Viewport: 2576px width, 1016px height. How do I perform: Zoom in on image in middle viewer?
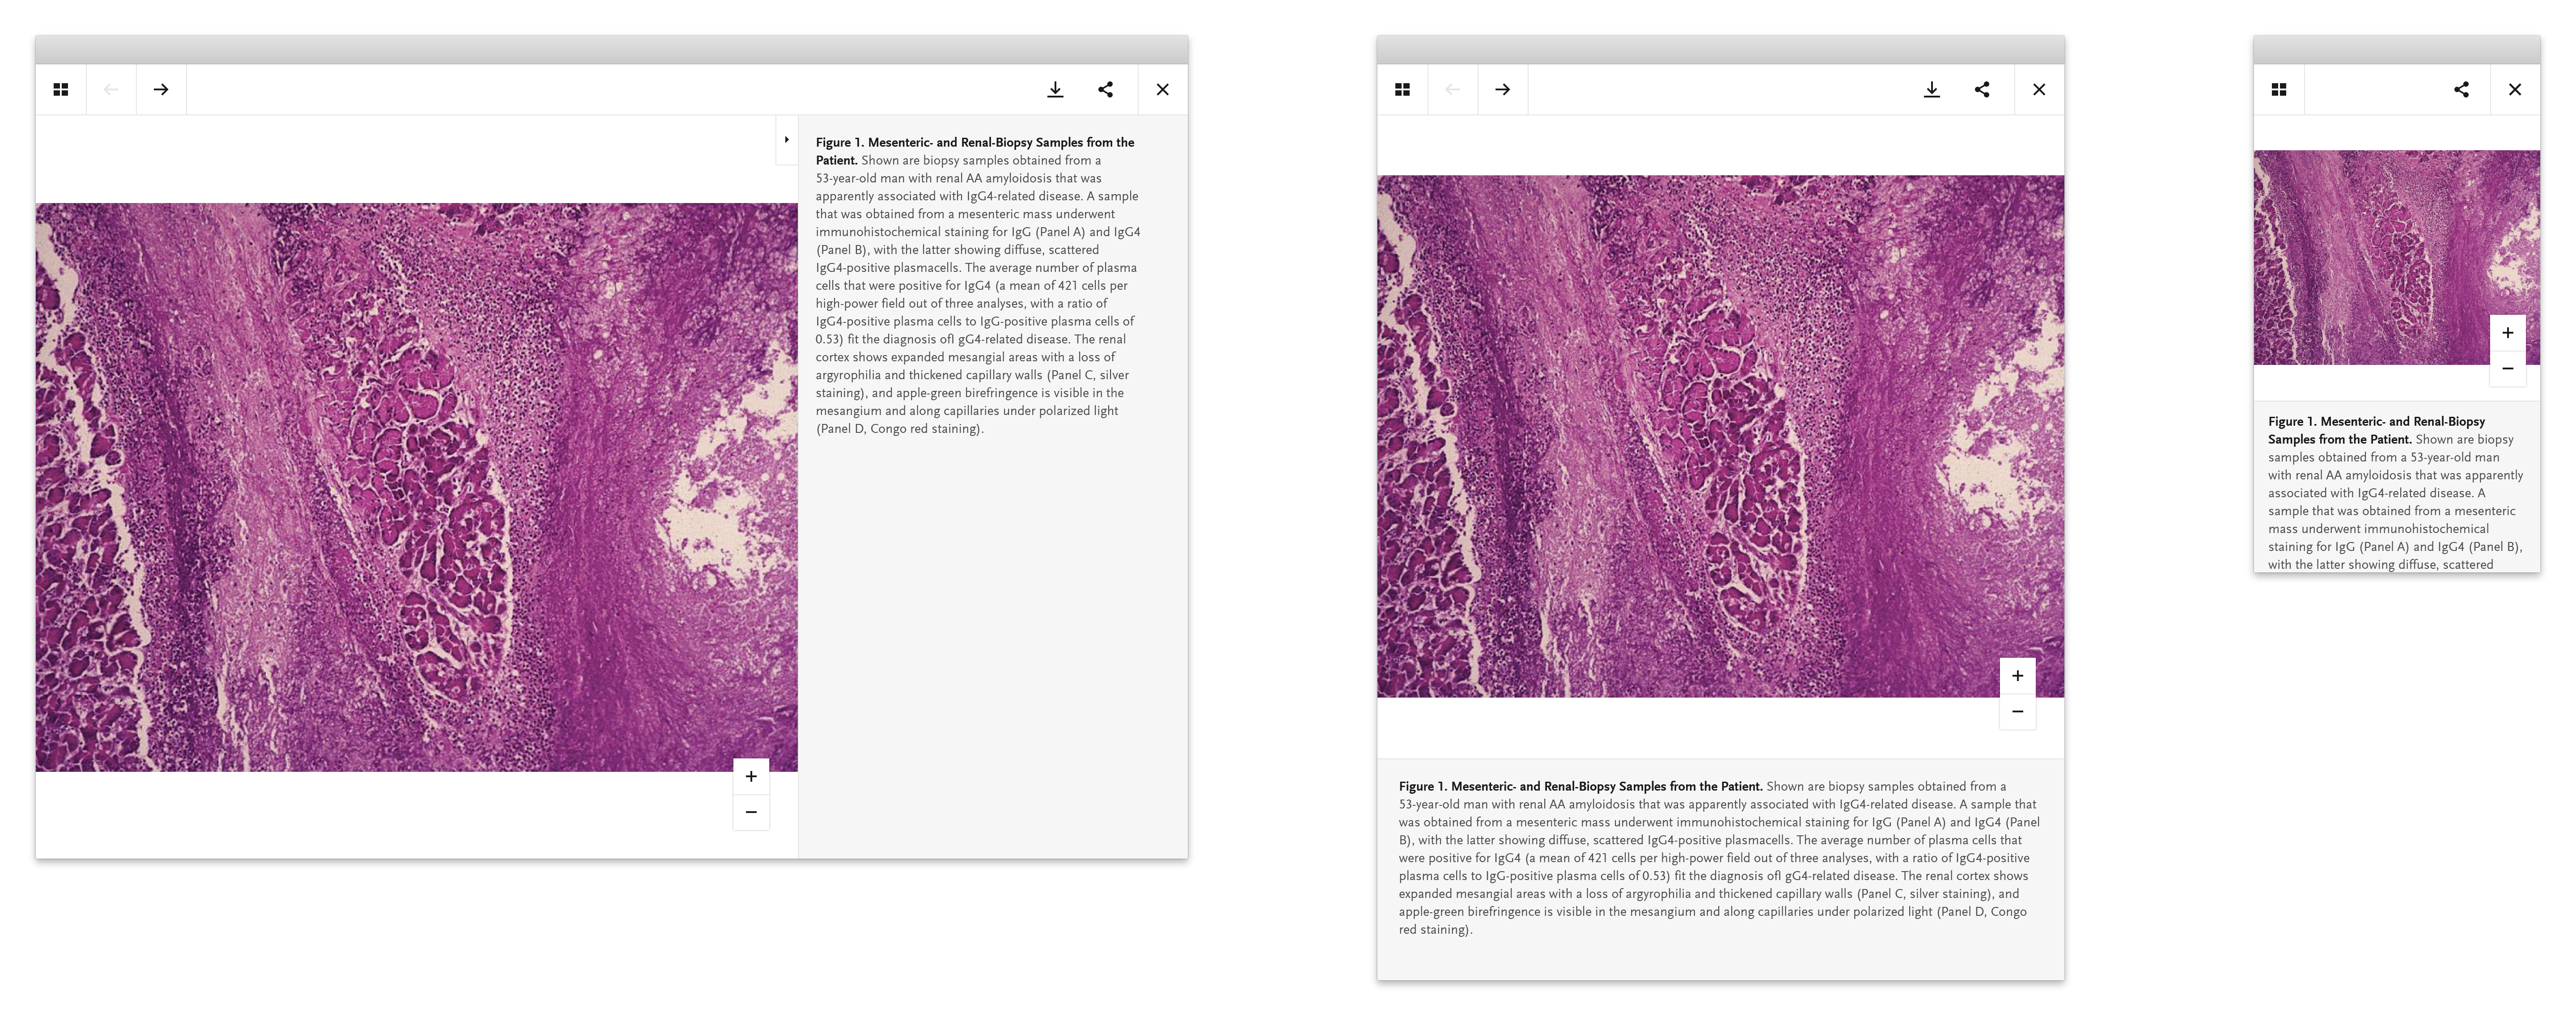click(2018, 676)
